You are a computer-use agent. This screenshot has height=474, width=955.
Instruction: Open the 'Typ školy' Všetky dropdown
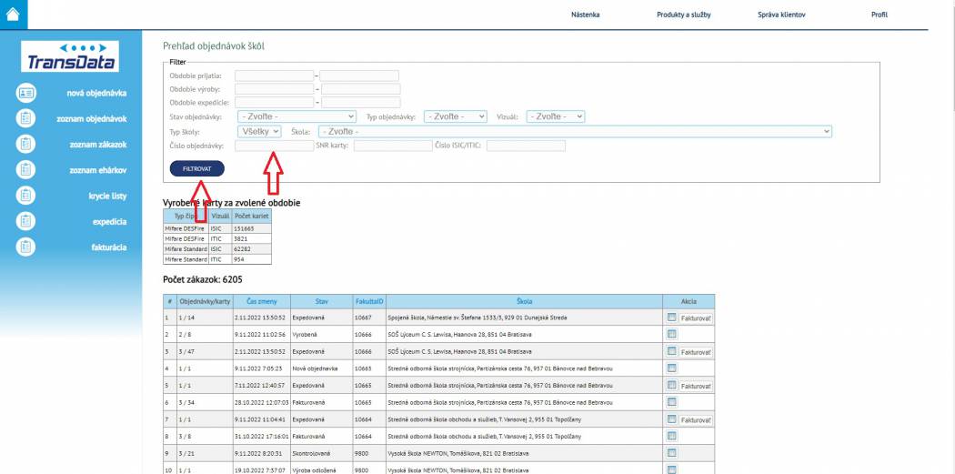pos(259,132)
